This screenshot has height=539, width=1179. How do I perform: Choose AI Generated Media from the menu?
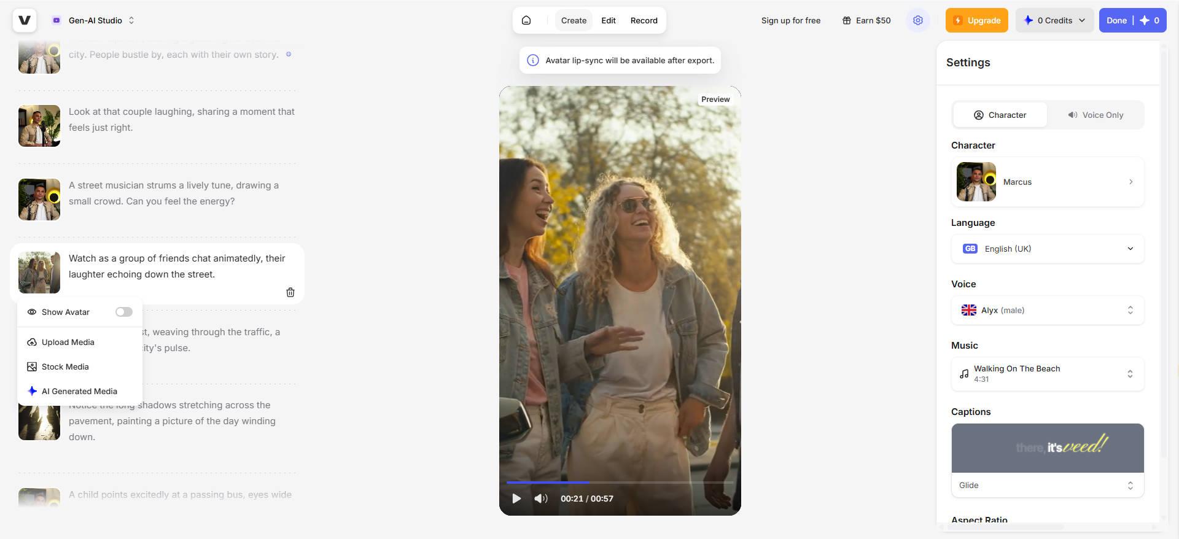pyautogui.click(x=80, y=391)
